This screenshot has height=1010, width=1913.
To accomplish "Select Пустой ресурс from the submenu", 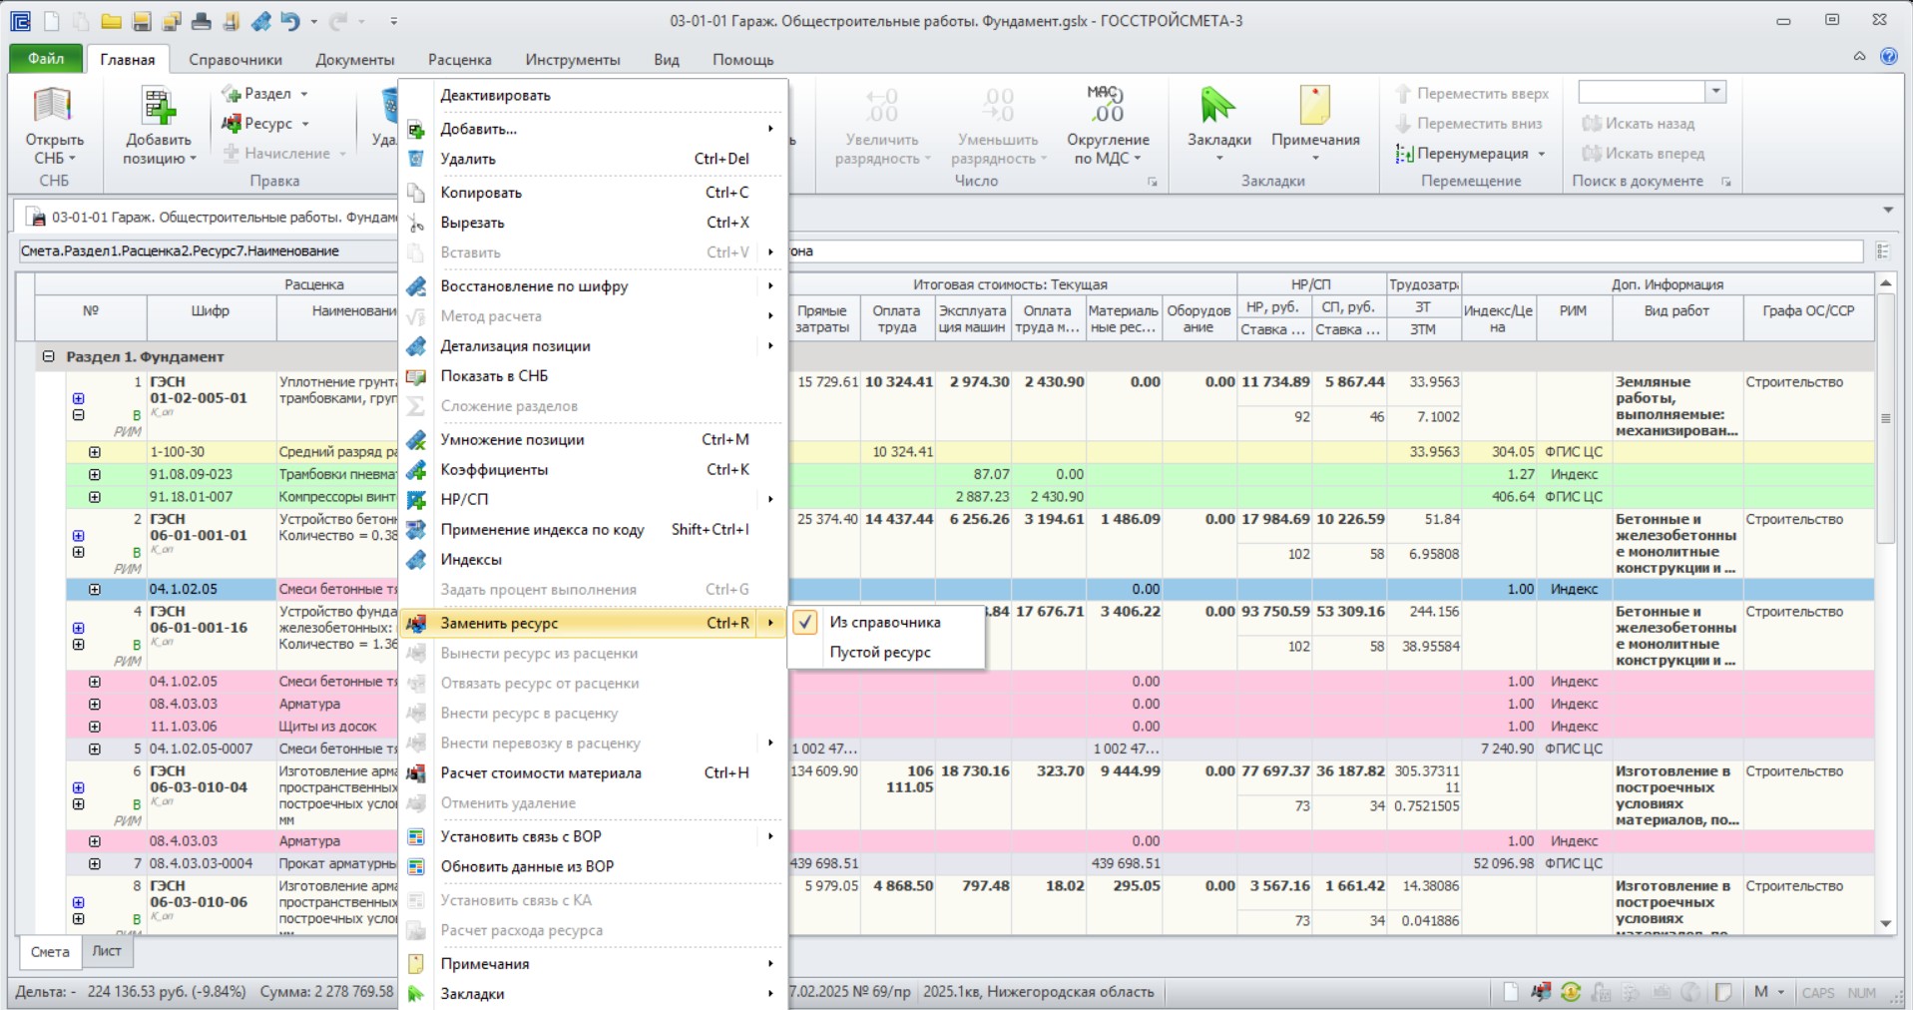I will pos(880,653).
